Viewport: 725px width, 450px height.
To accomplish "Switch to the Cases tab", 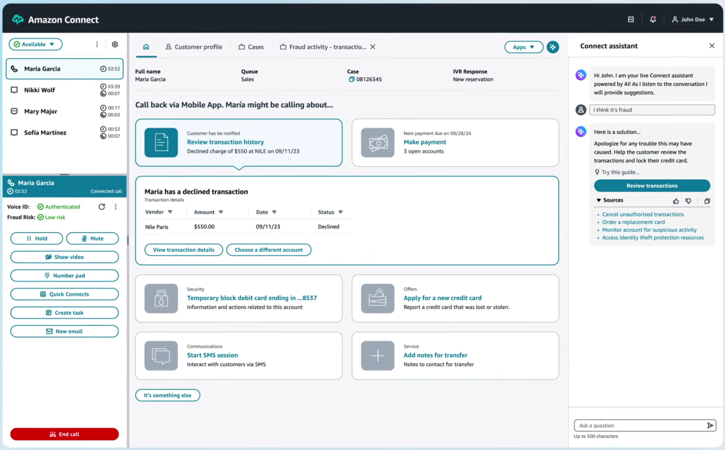I will pyautogui.click(x=251, y=47).
